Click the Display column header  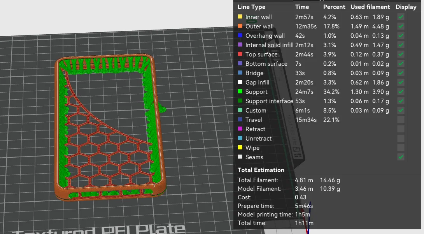click(406, 7)
